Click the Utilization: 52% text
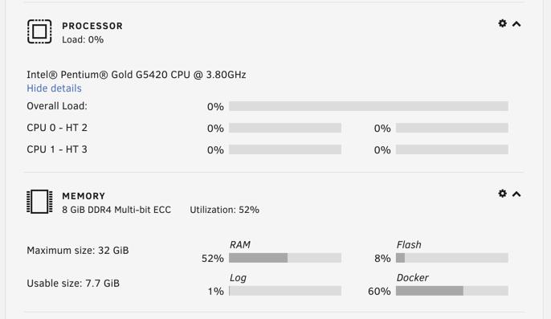This screenshot has width=551, height=319. pyautogui.click(x=225, y=210)
